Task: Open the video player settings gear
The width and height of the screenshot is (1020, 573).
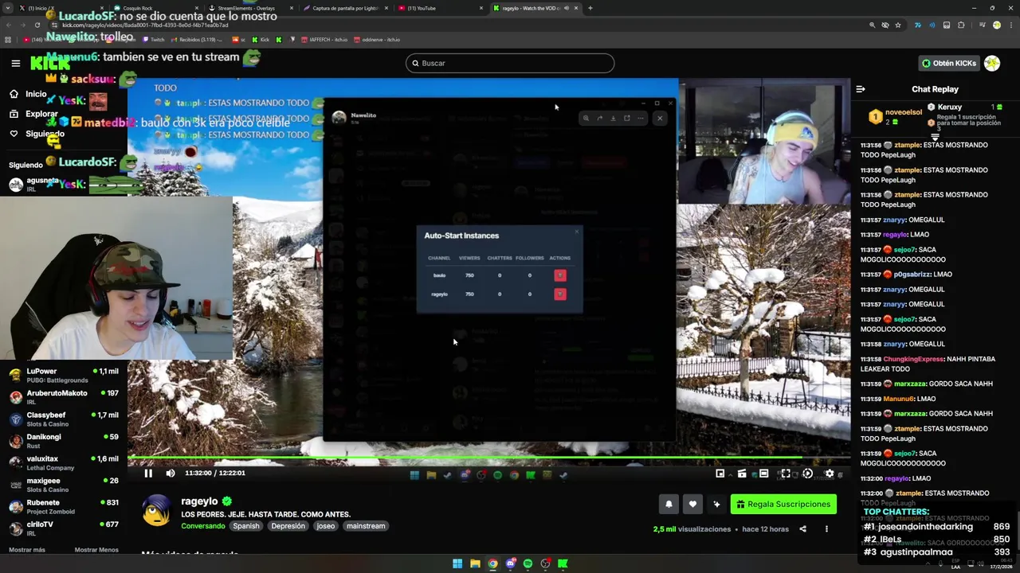Action: click(830, 474)
